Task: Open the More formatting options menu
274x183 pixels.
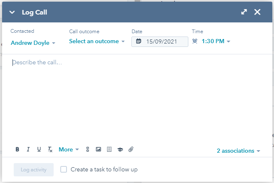Action: pos(69,149)
